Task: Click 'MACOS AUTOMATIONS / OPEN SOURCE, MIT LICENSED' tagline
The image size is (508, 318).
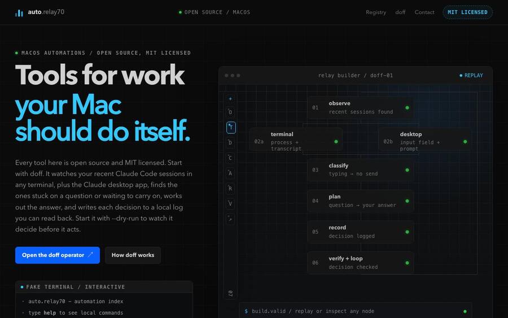Action: [x=106, y=53]
